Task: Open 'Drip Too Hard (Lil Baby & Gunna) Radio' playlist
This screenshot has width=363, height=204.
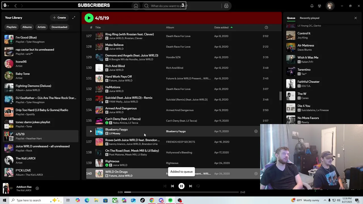Action: [41, 112]
